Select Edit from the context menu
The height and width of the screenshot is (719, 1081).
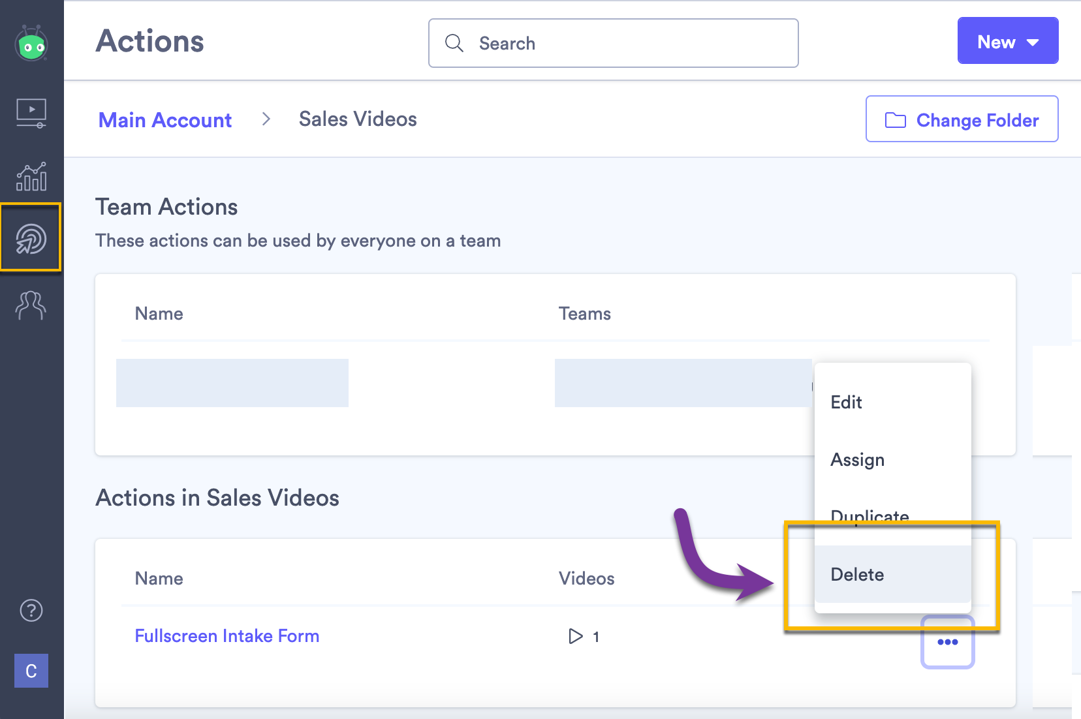pyautogui.click(x=846, y=403)
